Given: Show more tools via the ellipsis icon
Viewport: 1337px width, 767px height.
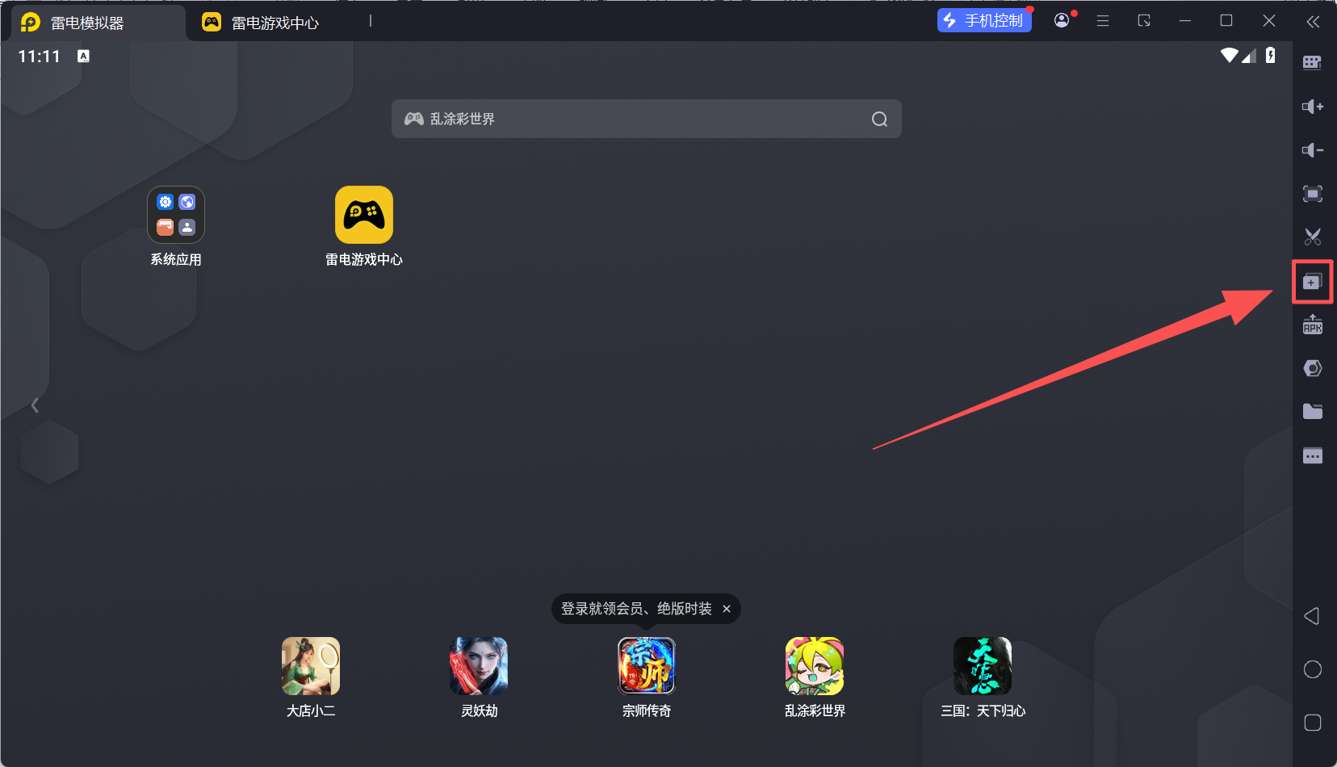Looking at the screenshot, I should [1312, 455].
